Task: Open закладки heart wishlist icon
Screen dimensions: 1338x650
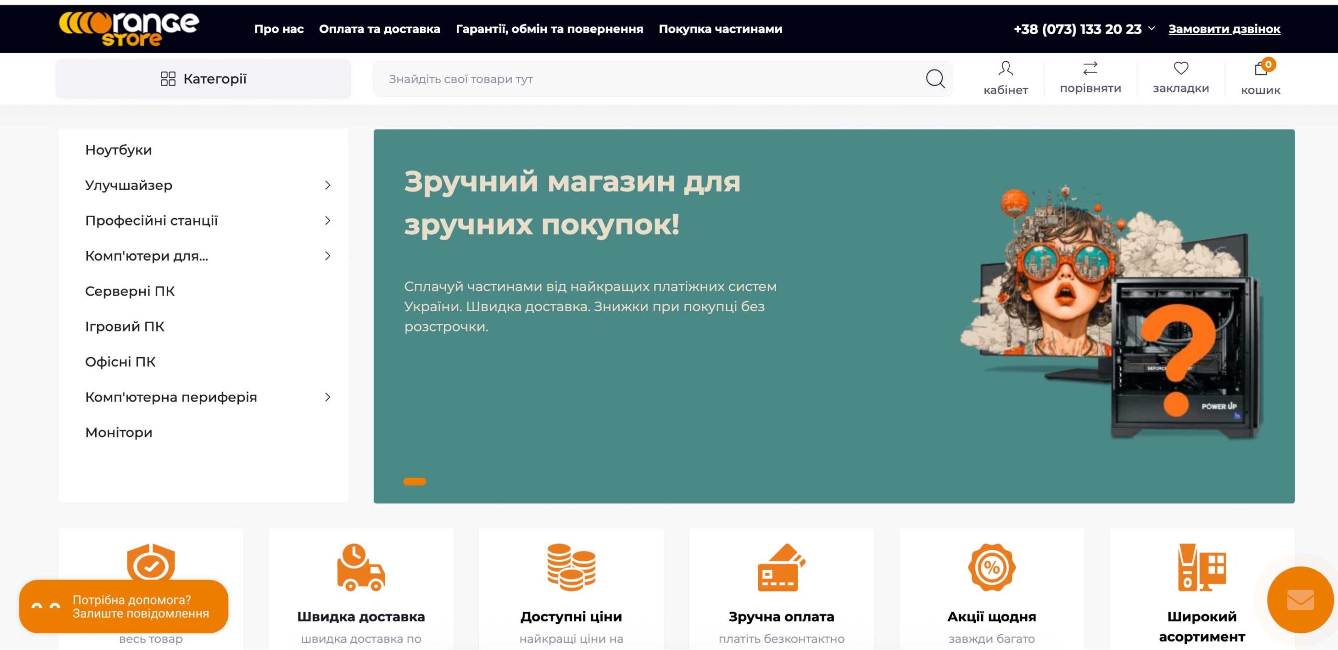Action: tap(1181, 68)
